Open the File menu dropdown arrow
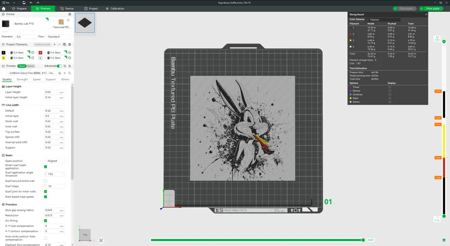The width and height of the screenshot is (450, 246). pos(14,3)
